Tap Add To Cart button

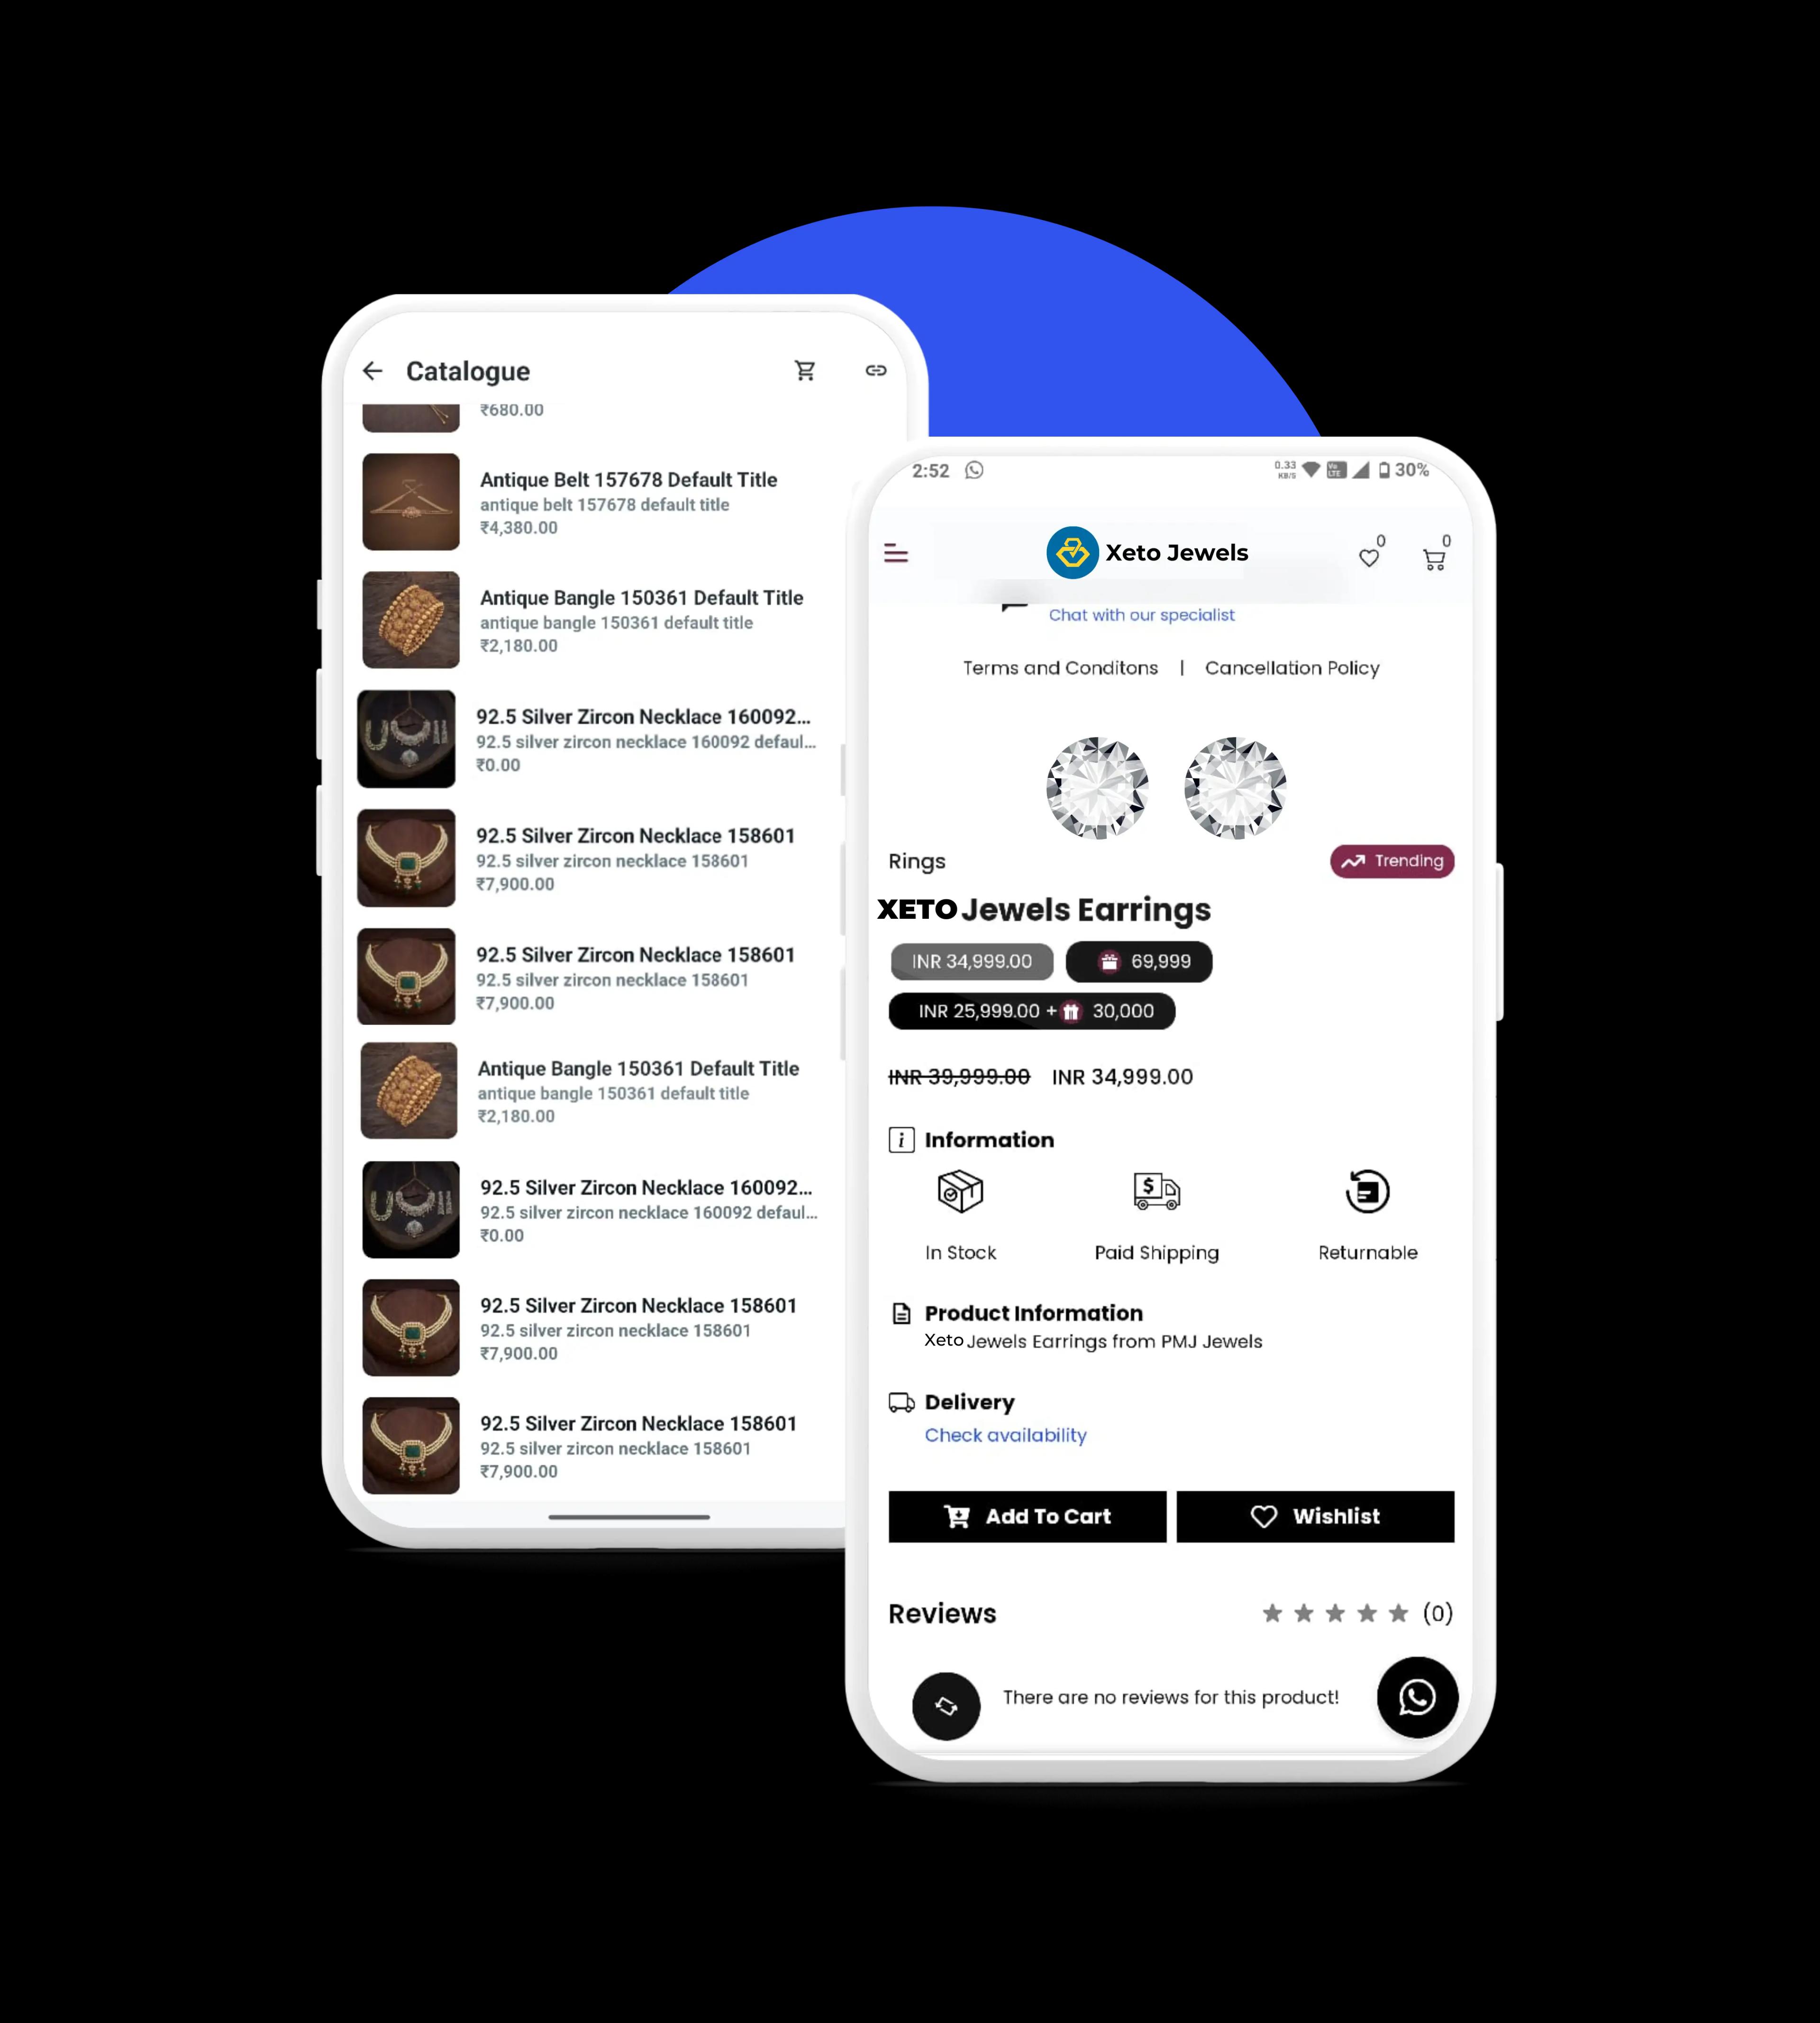tap(1028, 1515)
